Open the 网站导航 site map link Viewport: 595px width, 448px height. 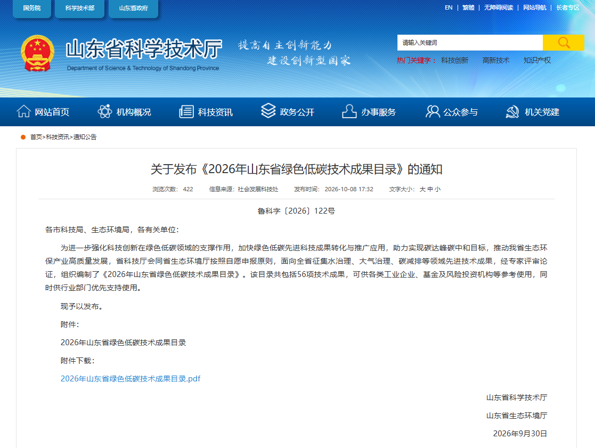[535, 7]
